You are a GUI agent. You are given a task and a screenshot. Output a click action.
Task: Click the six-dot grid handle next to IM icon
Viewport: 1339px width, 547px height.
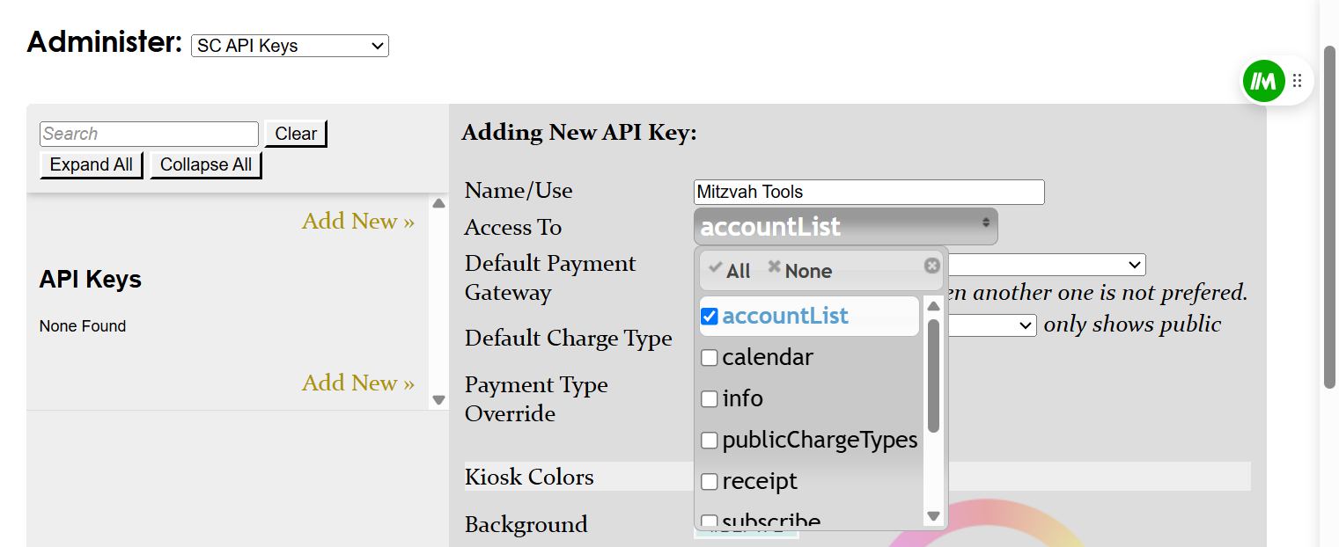[x=1297, y=80]
